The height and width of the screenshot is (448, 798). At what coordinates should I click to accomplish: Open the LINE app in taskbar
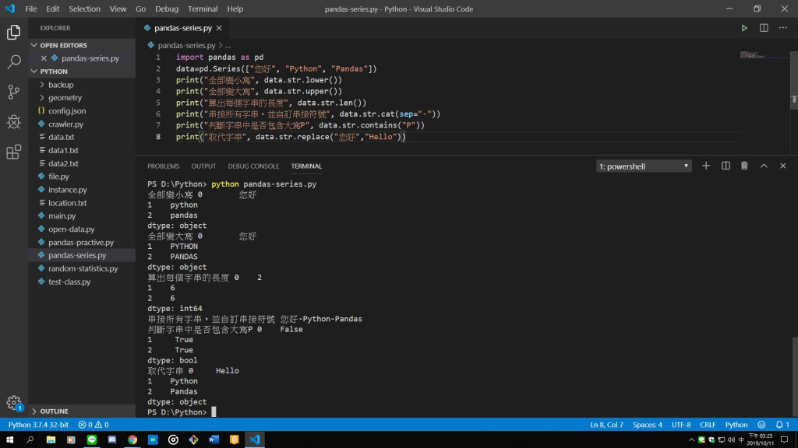(92, 440)
